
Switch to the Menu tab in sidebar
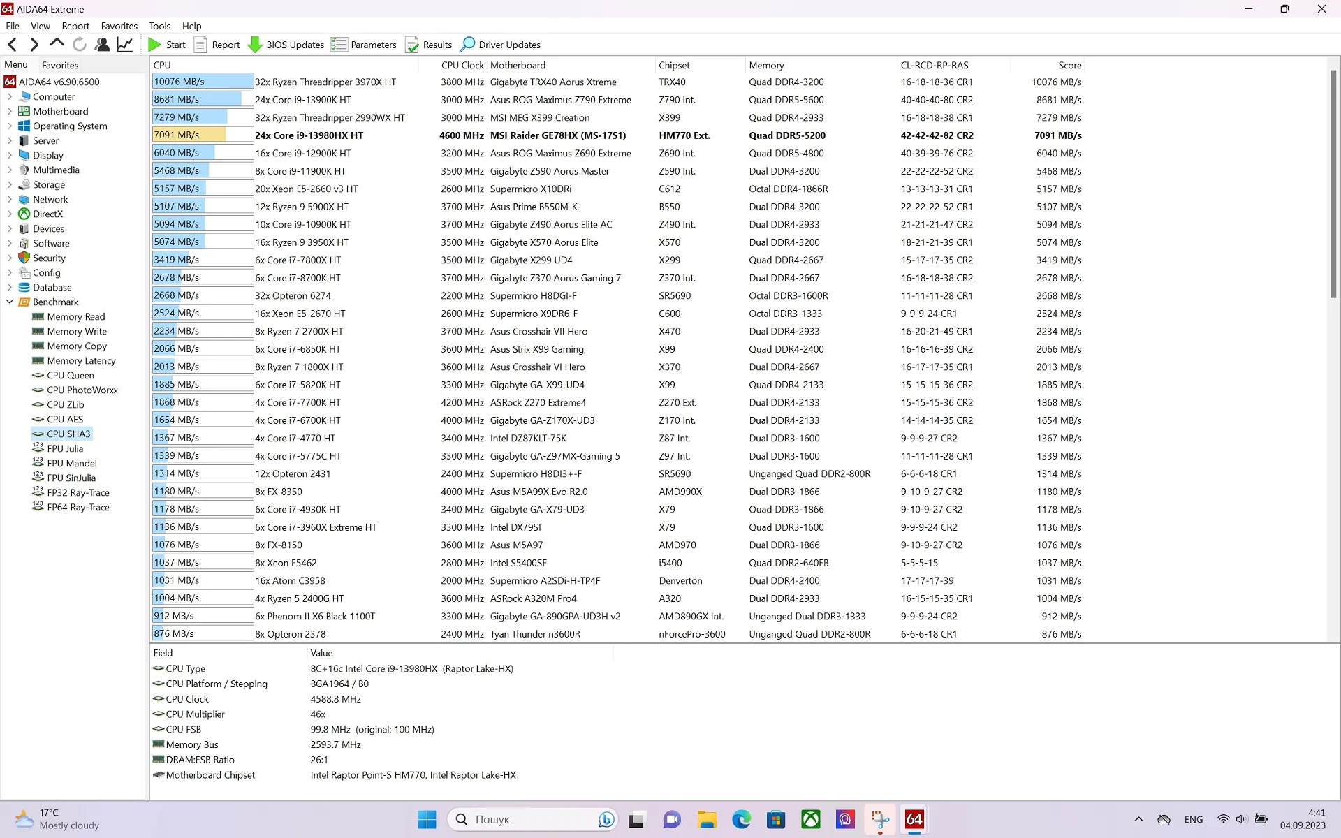click(x=16, y=64)
